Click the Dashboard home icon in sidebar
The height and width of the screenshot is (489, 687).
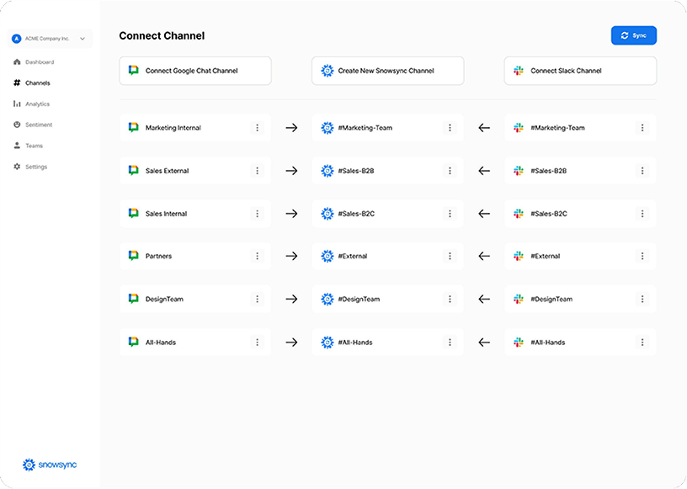click(17, 62)
